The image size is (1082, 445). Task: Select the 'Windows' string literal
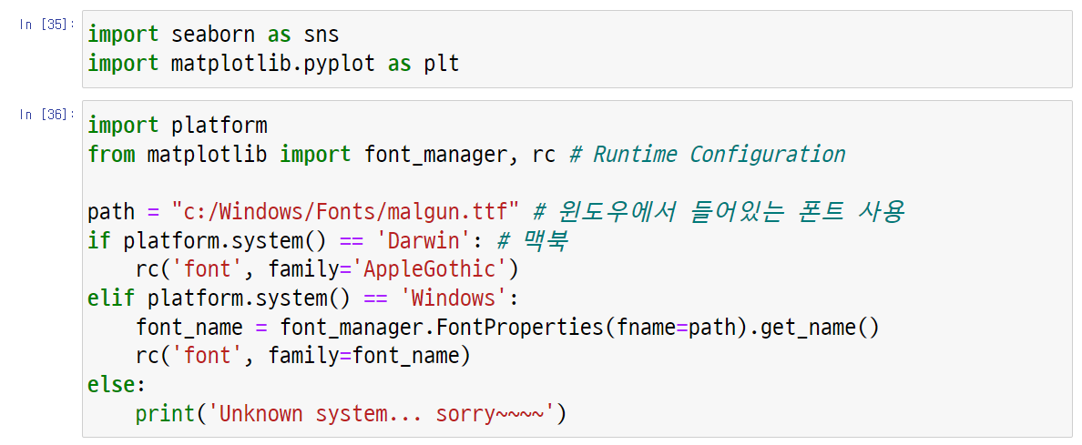(x=453, y=299)
